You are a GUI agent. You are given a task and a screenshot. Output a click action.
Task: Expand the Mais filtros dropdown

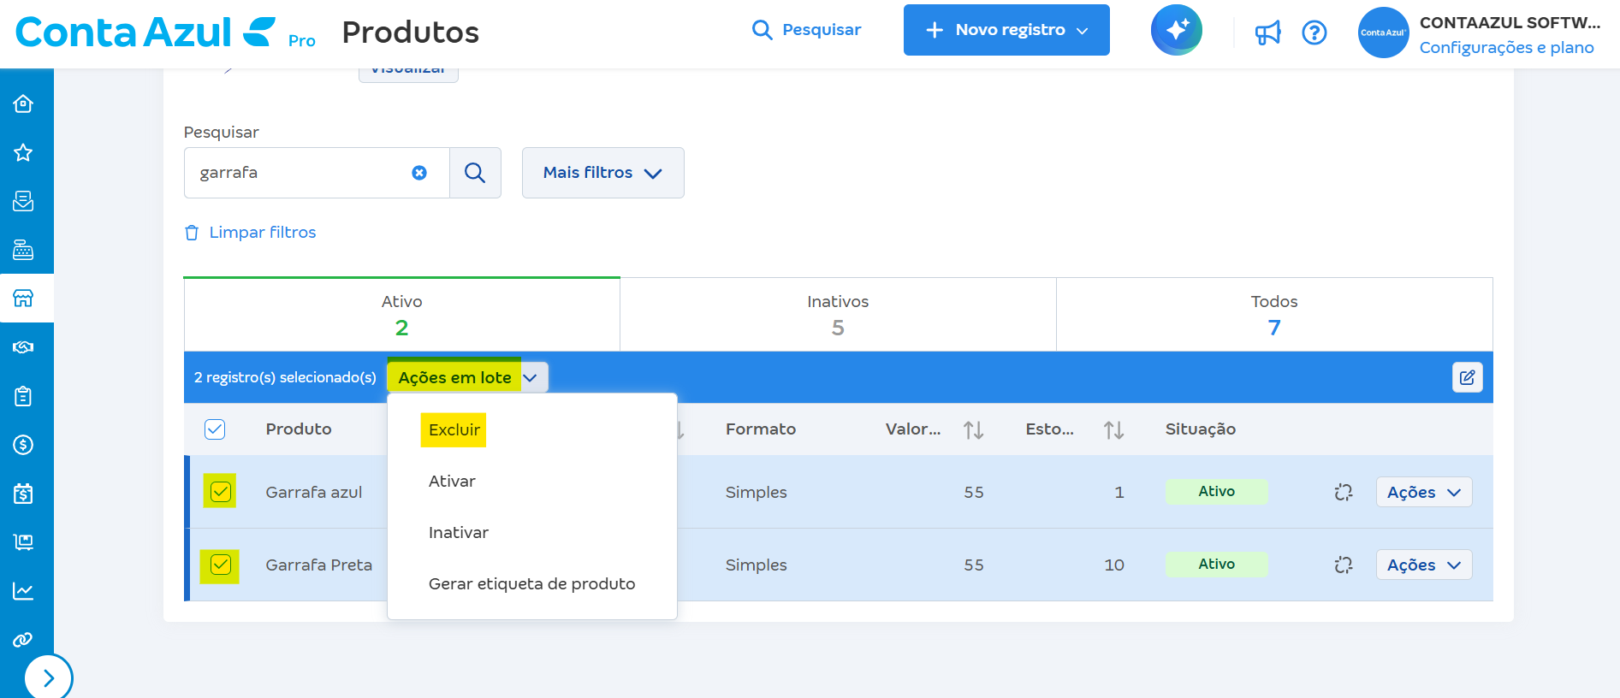pos(602,173)
